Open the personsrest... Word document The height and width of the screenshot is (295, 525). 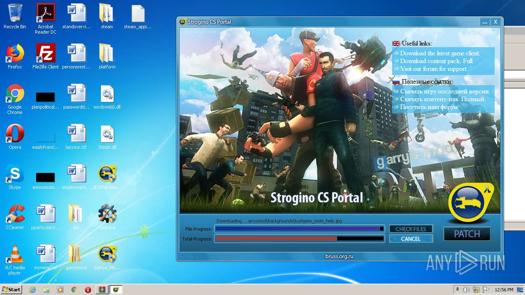76,57
